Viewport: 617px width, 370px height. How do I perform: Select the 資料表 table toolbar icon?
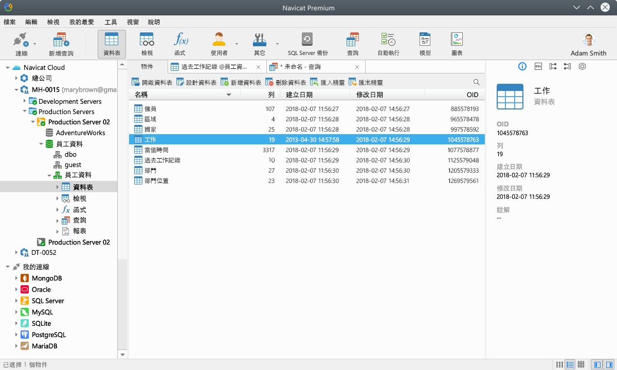(x=112, y=44)
